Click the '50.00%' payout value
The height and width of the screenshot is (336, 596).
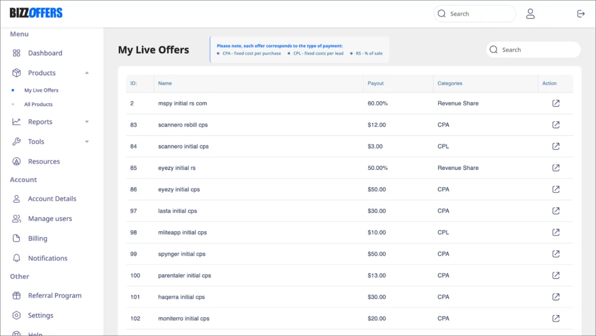click(377, 168)
